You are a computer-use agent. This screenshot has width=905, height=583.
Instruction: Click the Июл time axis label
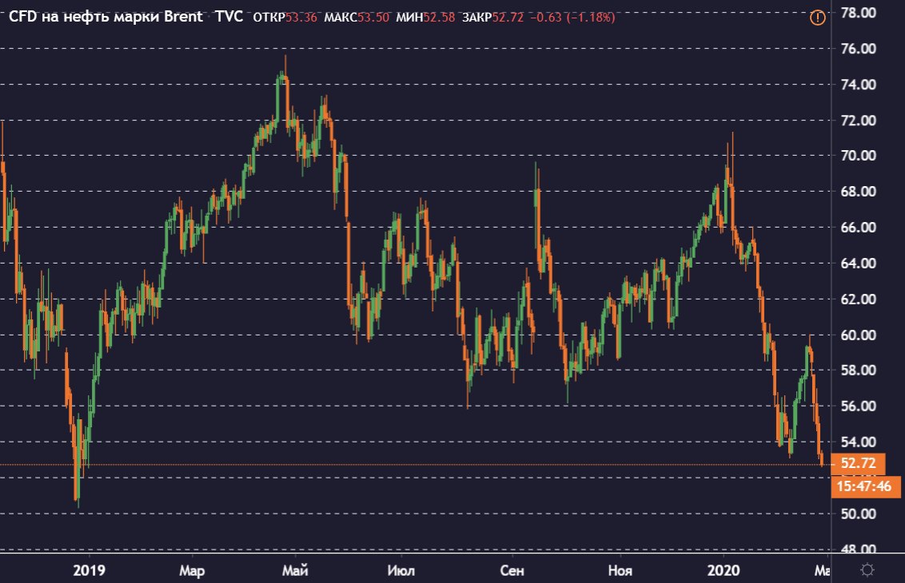coord(401,570)
